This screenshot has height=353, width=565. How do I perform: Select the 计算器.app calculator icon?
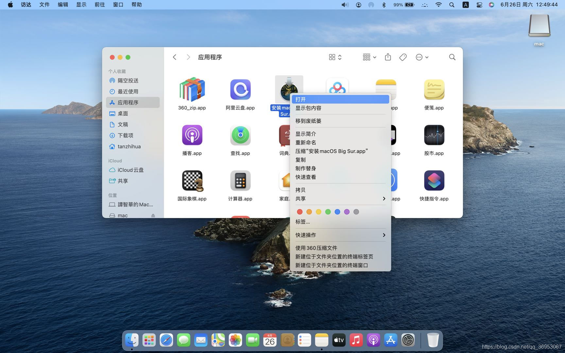pos(240,180)
